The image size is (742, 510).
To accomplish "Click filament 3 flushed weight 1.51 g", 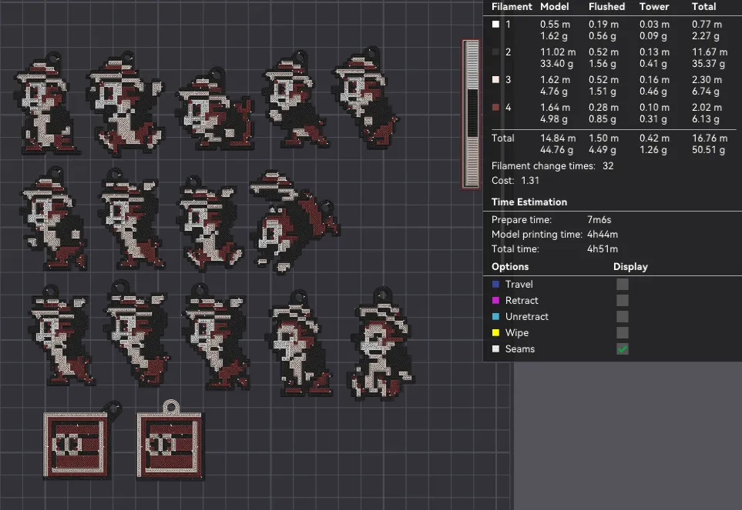I will [603, 91].
